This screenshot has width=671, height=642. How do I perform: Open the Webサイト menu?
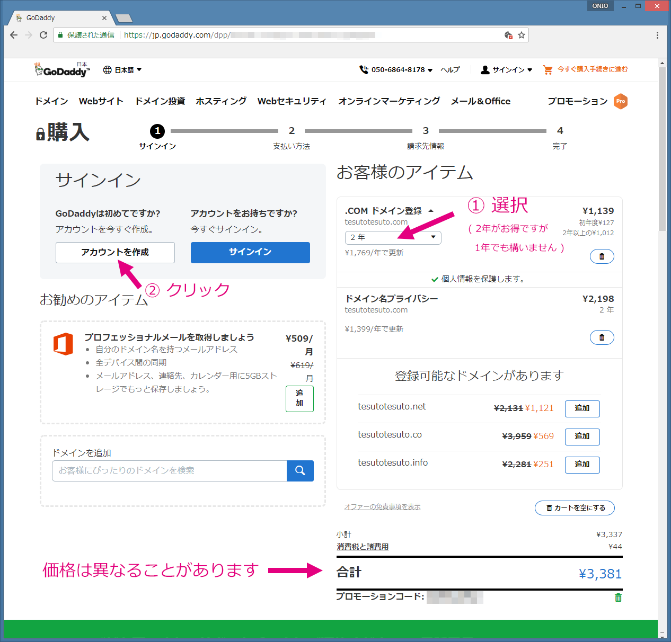(x=101, y=101)
